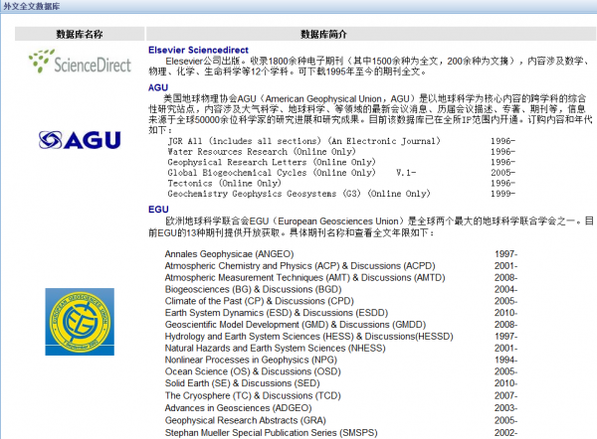Click the 数据库简介 column header
The height and width of the screenshot is (439, 597).
pyautogui.click(x=323, y=34)
